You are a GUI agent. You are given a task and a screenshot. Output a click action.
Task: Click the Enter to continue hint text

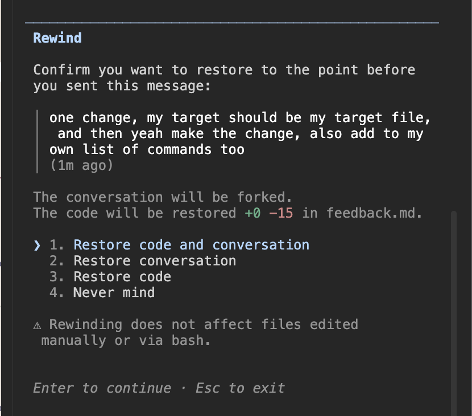point(101,388)
